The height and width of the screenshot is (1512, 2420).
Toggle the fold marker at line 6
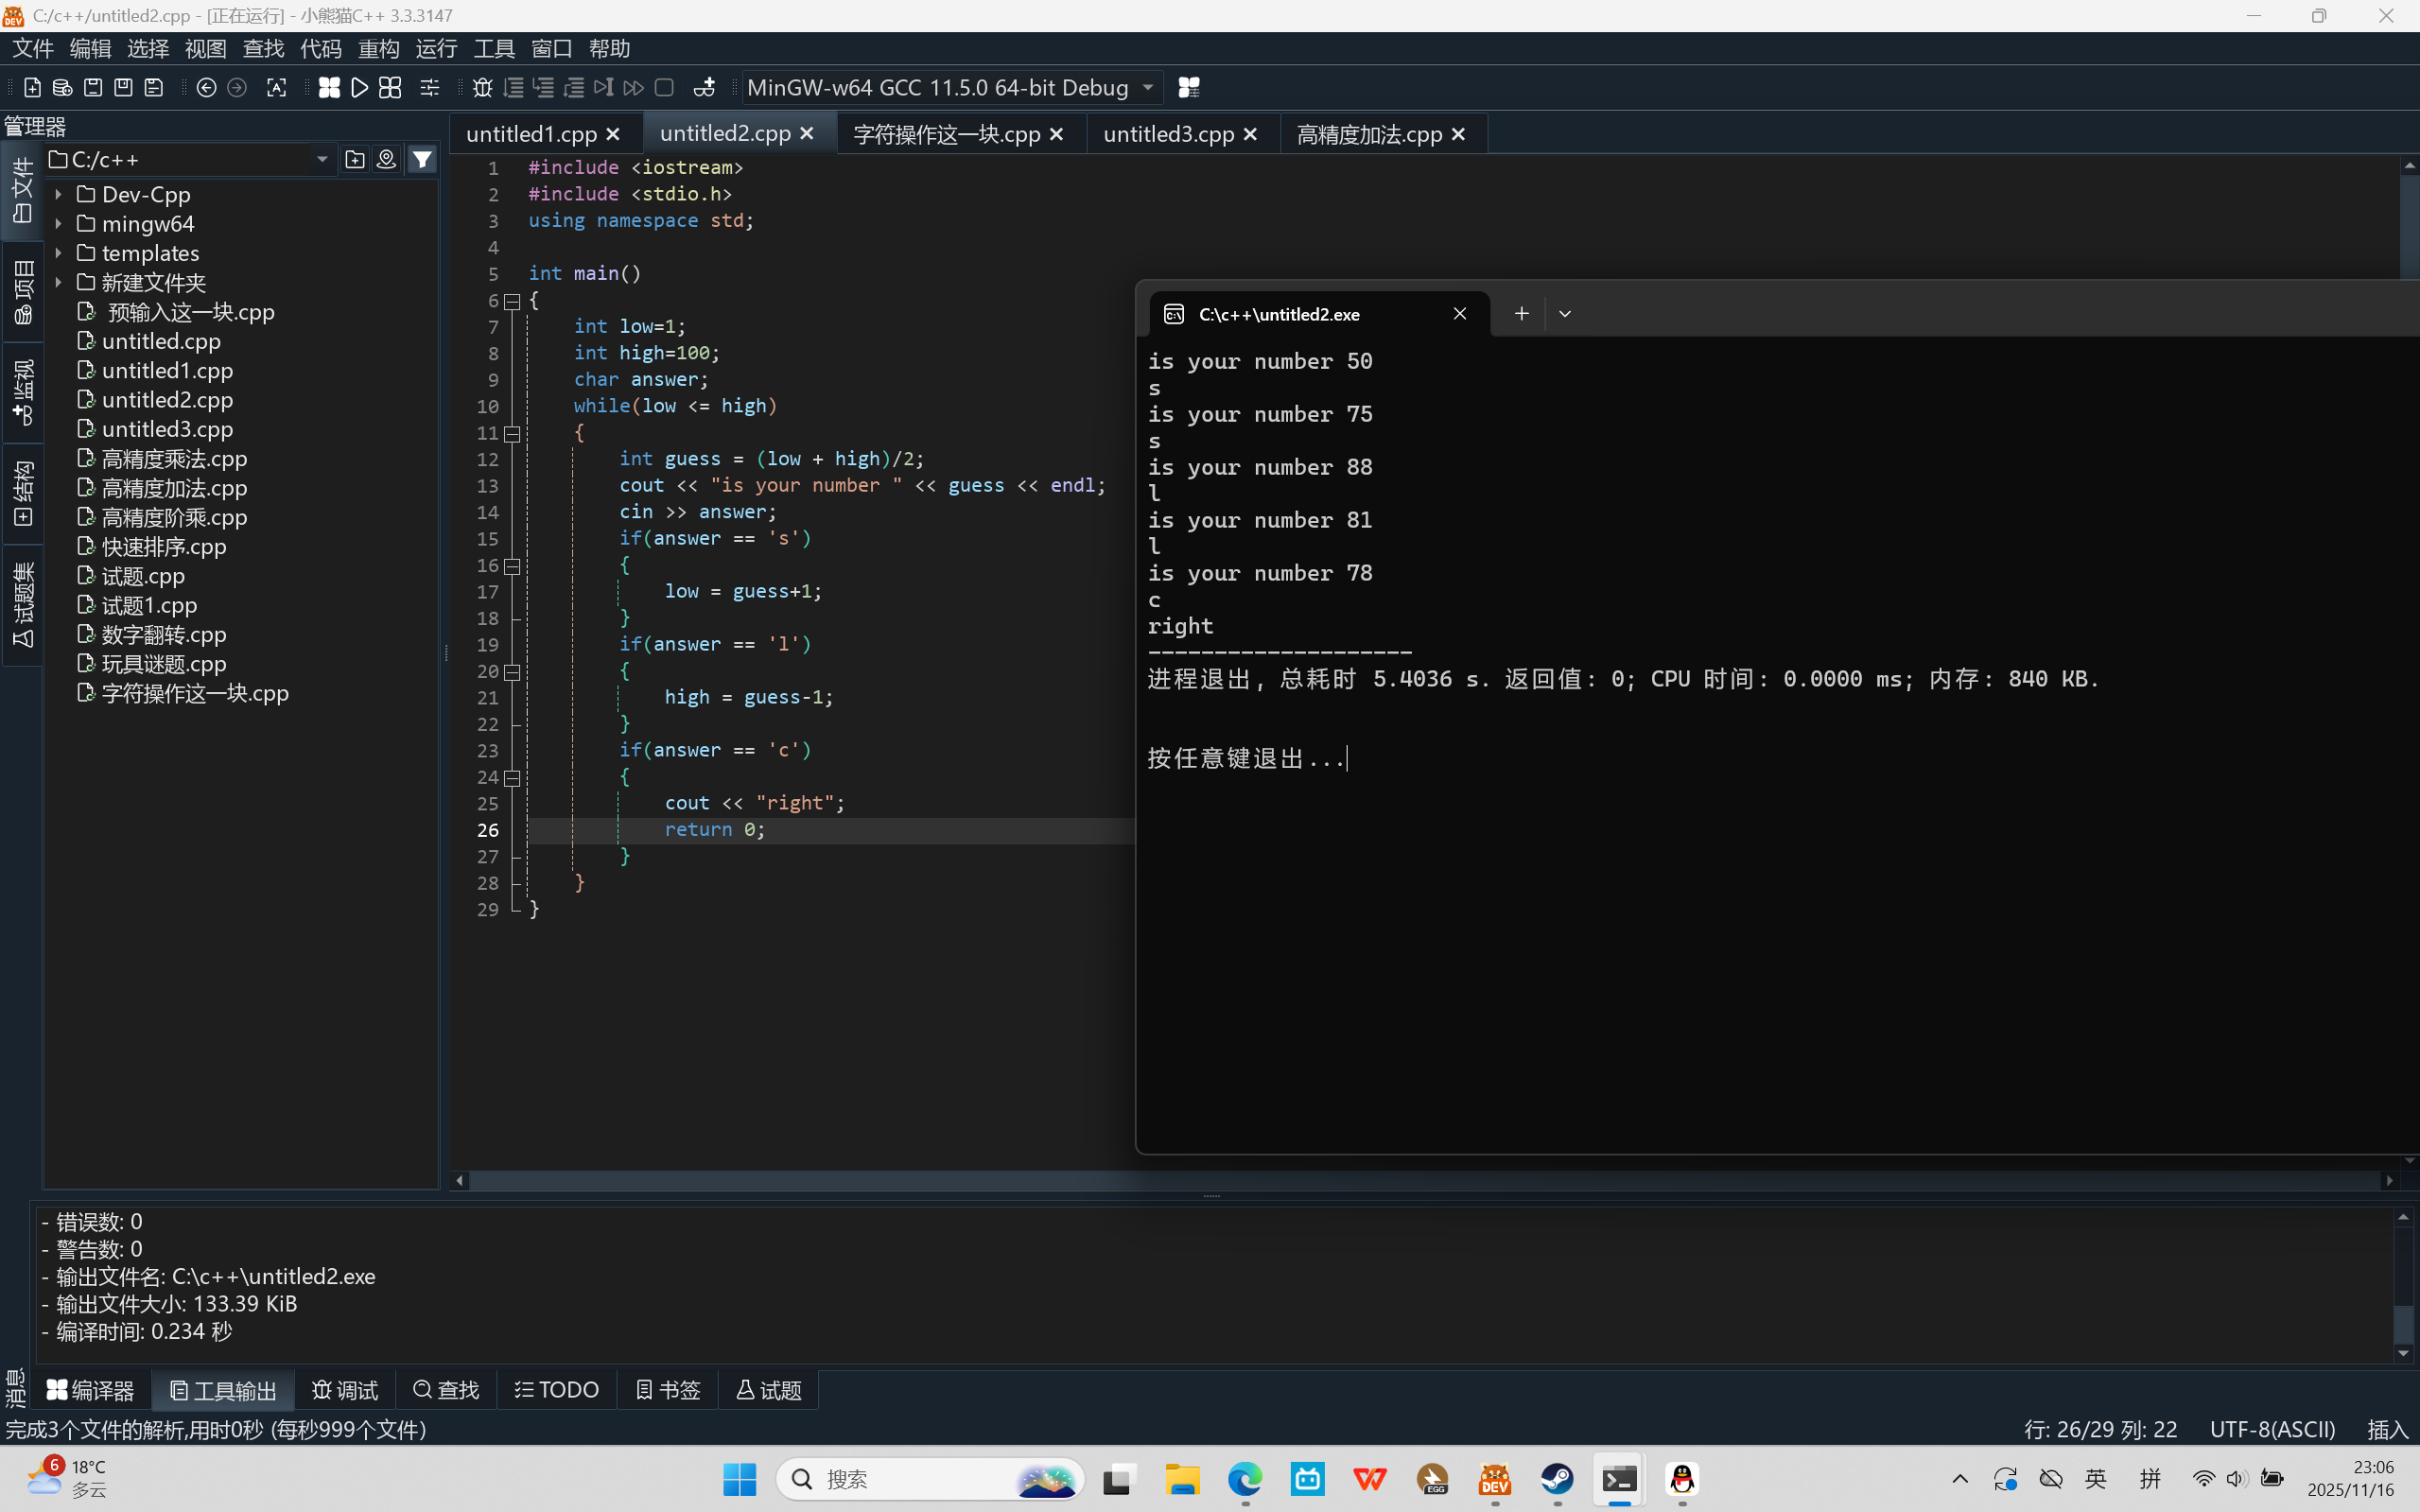(x=512, y=301)
